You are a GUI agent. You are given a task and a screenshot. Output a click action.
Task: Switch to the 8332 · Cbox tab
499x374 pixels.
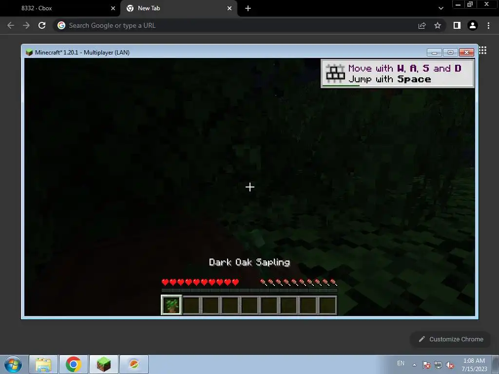(x=60, y=8)
